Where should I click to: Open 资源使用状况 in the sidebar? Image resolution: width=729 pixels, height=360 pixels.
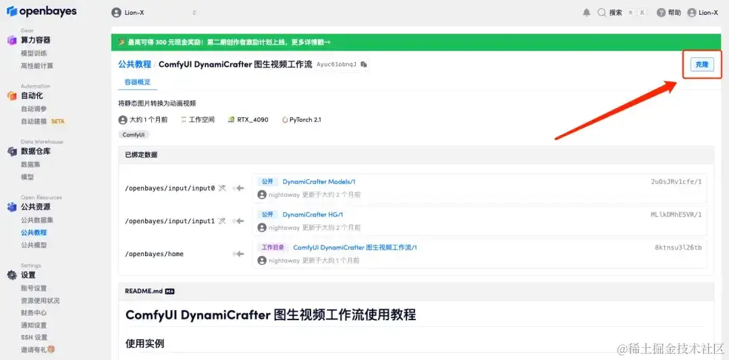pyautogui.click(x=40, y=301)
